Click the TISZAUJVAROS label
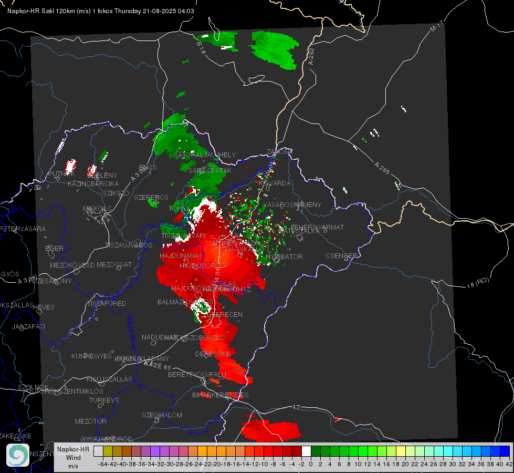The width and height of the screenshot is (514, 473). click(129, 245)
